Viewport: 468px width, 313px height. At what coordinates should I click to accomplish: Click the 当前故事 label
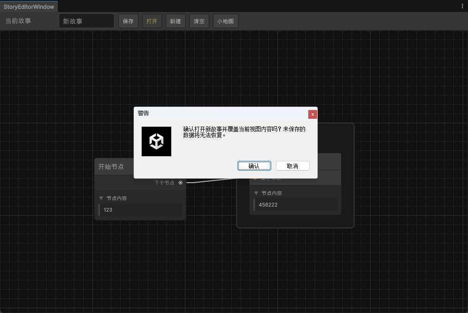click(x=19, y=21)
